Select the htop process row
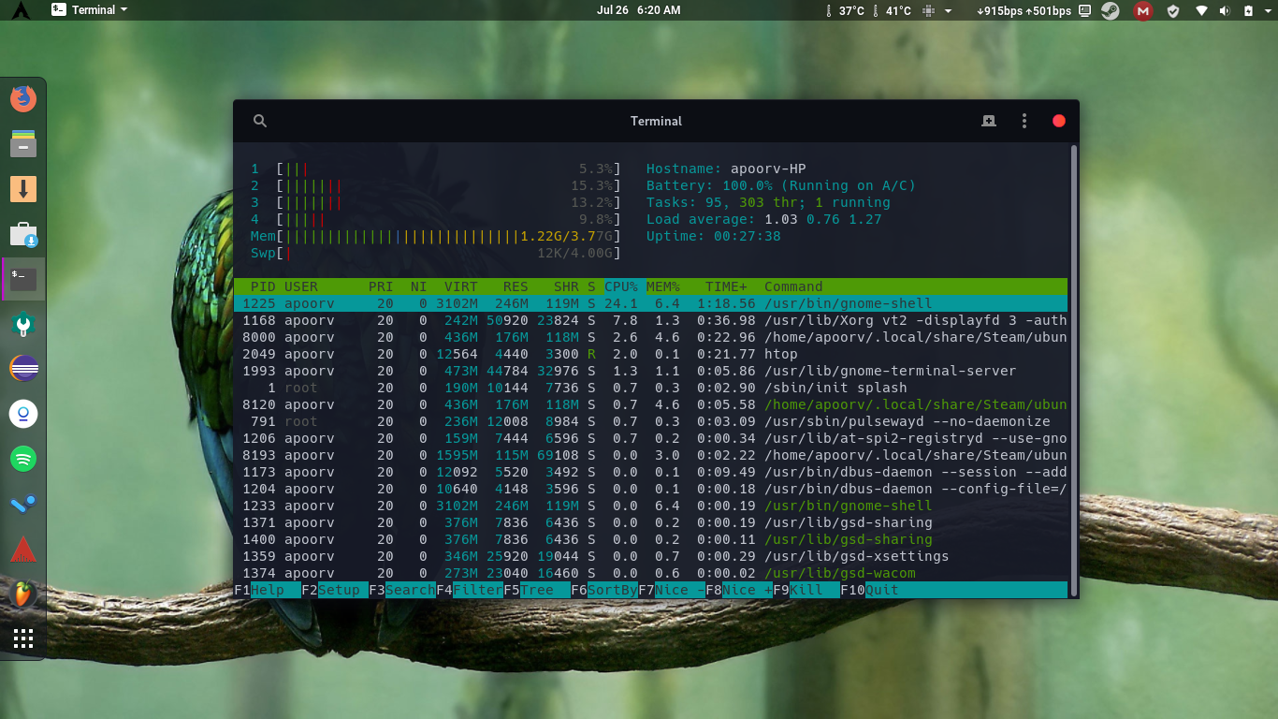The height and width of the screenshot is (719, 1278). click(561, 354)
